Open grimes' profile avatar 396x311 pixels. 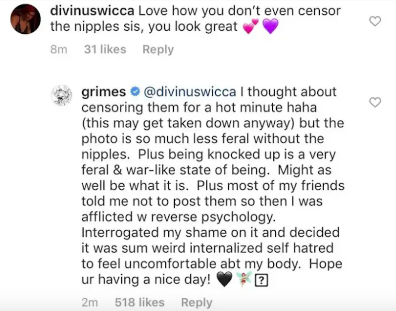coord(62,95)
